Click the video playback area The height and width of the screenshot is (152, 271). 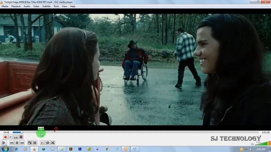tap(135, 69)
